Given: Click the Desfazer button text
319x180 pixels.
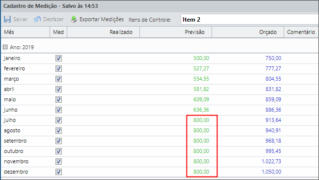Looking at the screenshot, I should (53, 19).
